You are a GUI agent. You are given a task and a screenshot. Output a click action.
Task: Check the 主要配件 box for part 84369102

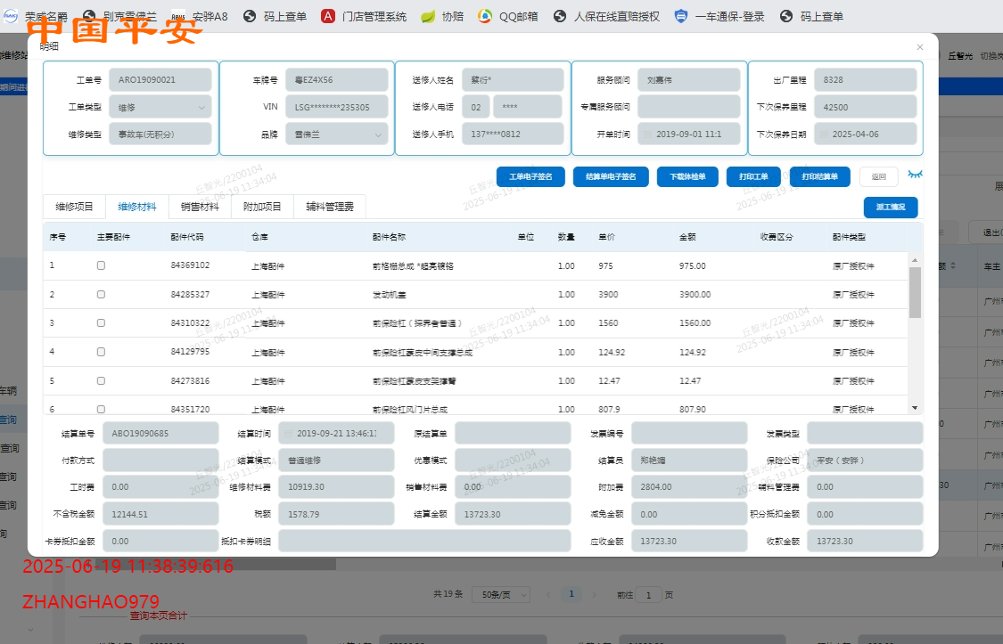101,265
